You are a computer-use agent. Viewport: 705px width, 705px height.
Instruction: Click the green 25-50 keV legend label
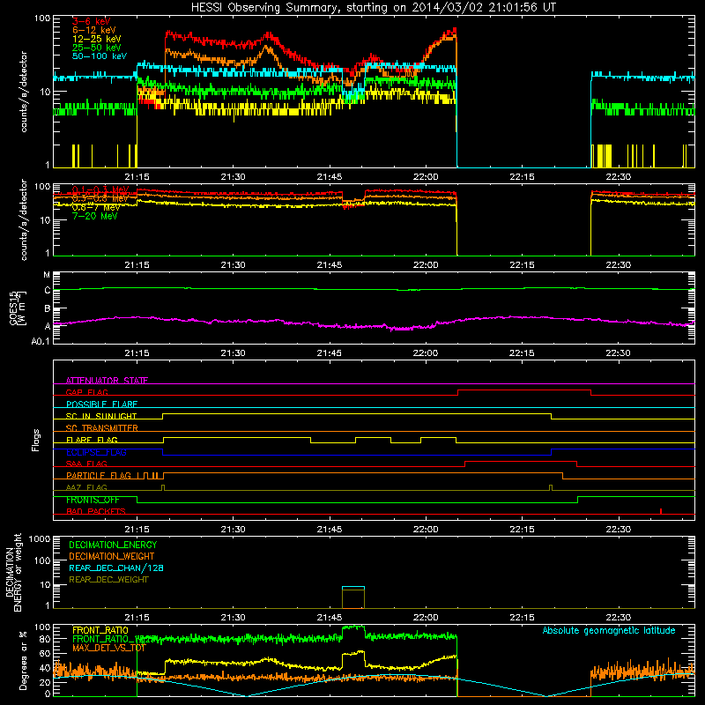click(x=96, y=48)
